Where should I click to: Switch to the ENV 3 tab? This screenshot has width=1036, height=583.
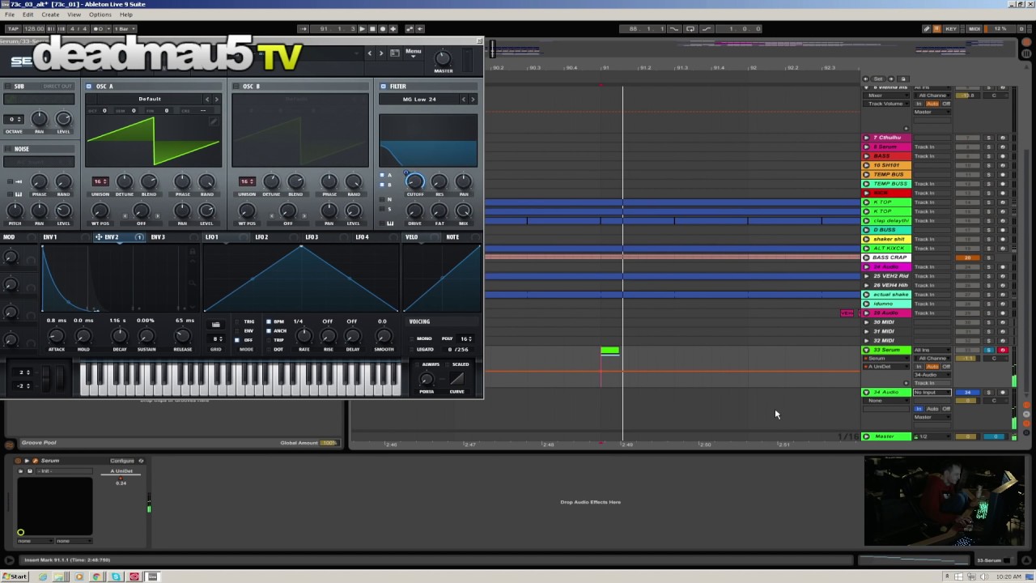click(x=158, y=237)
